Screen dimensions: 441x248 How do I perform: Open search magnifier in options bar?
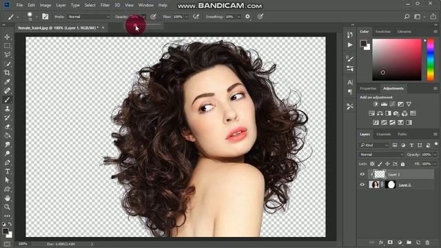(x=407, y=17)
